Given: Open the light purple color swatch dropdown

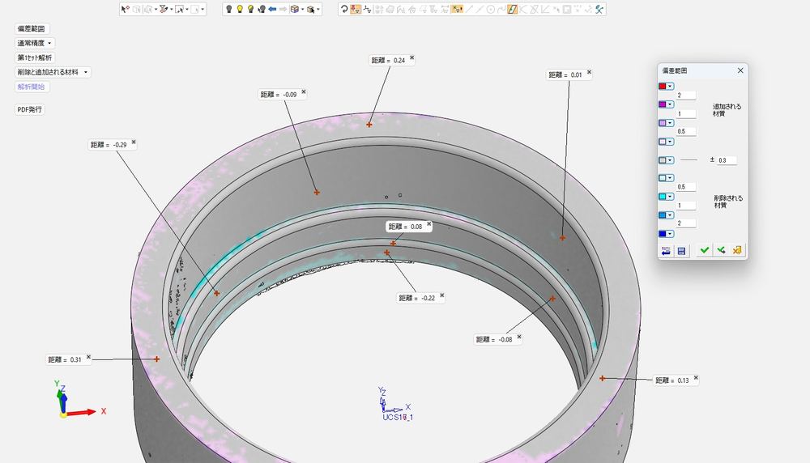Looking at the screenshot, I should coord(670,123).
